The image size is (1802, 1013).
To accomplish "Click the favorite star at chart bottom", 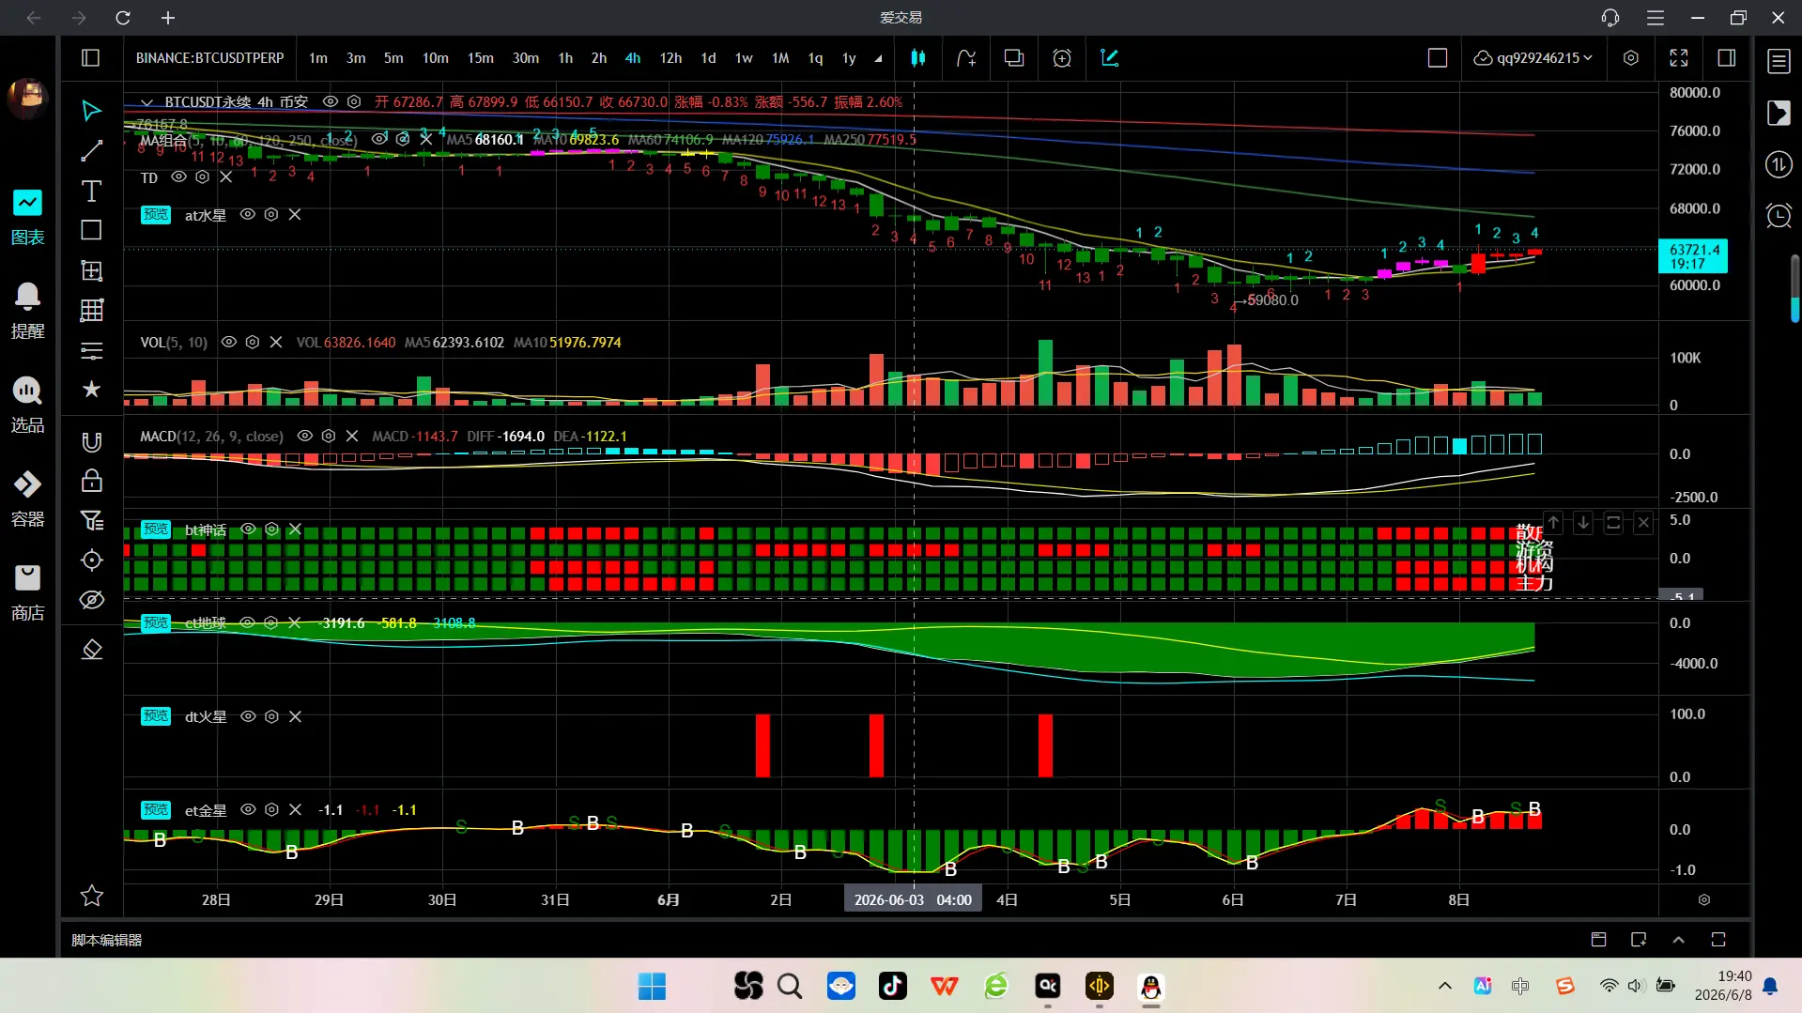I will pos(91,896).
